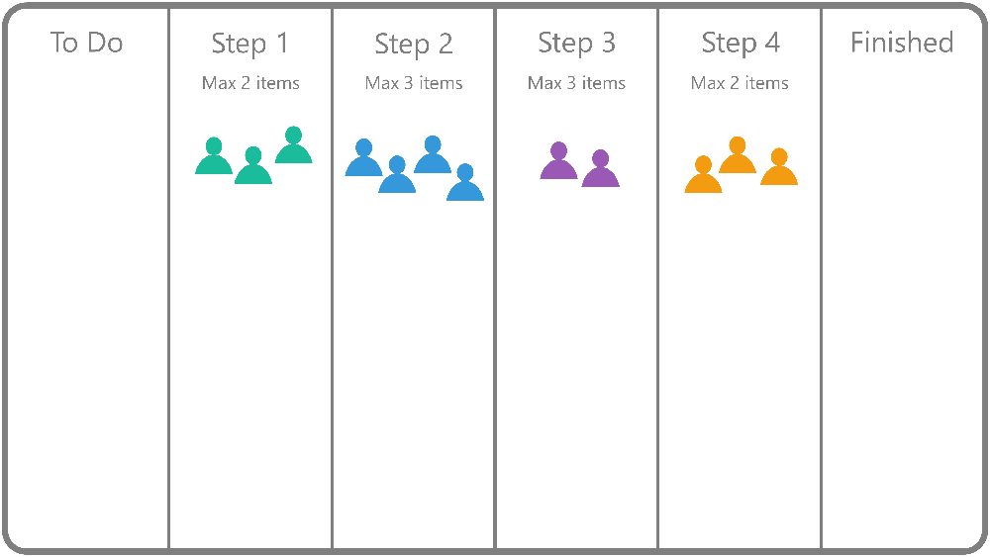Select the Step 3 column heading
The width and height of the screenshot is (990, 557).
(576, 44)
